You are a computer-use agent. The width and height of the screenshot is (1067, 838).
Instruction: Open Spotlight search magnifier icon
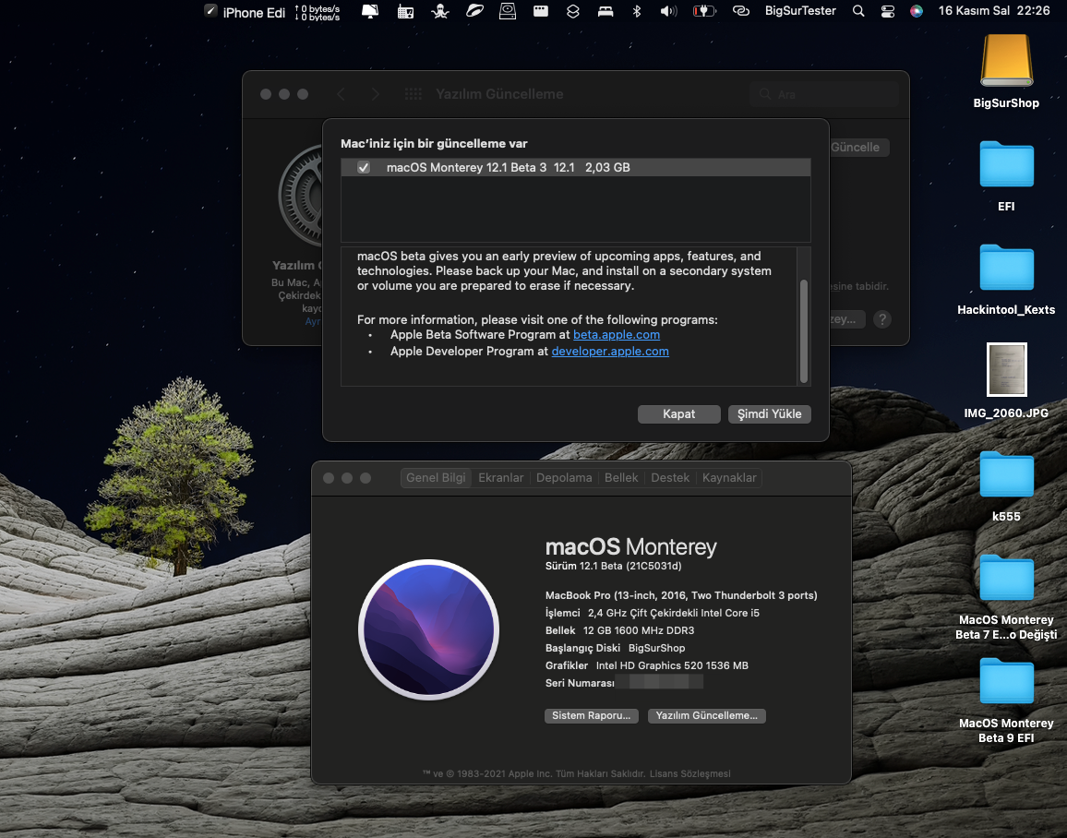pyautogui.click(x=858, y=11)
